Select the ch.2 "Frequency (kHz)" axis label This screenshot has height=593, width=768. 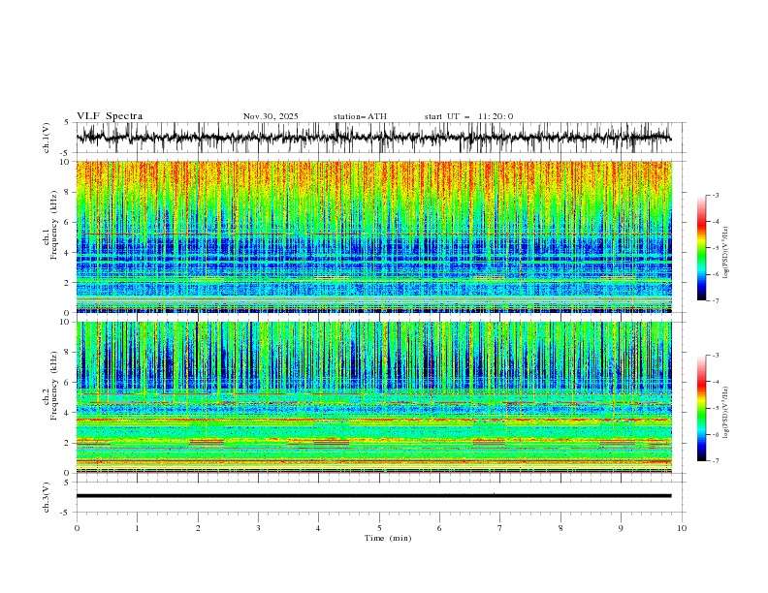tap(54, 386)
